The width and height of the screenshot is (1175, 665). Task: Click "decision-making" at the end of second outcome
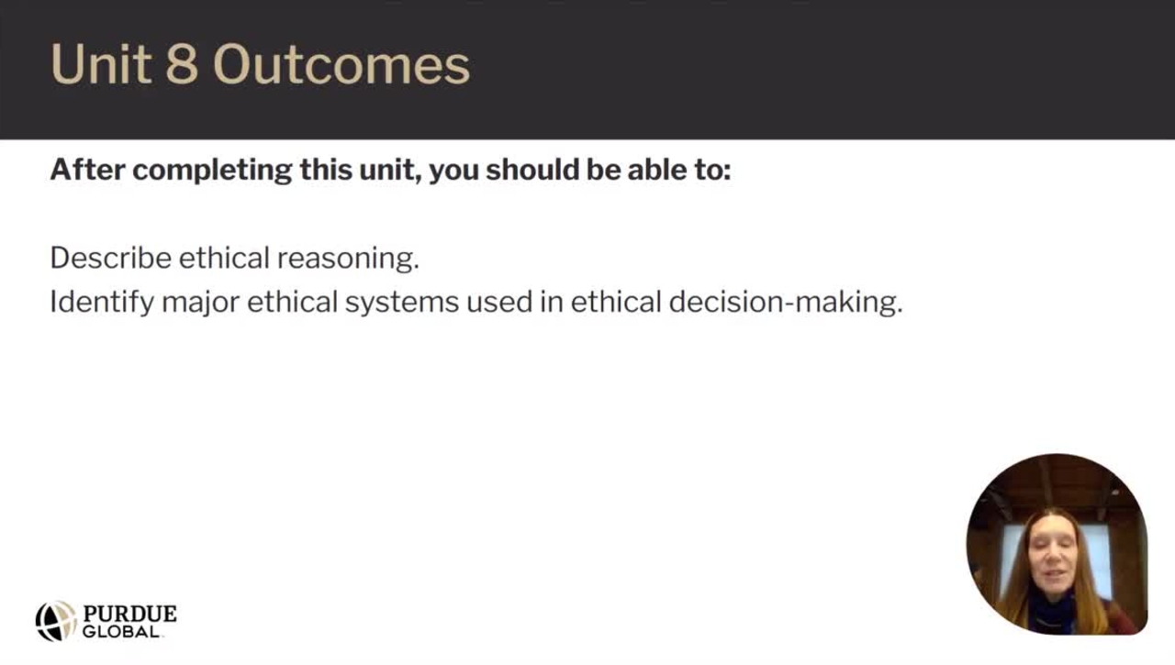click(785, 302)
